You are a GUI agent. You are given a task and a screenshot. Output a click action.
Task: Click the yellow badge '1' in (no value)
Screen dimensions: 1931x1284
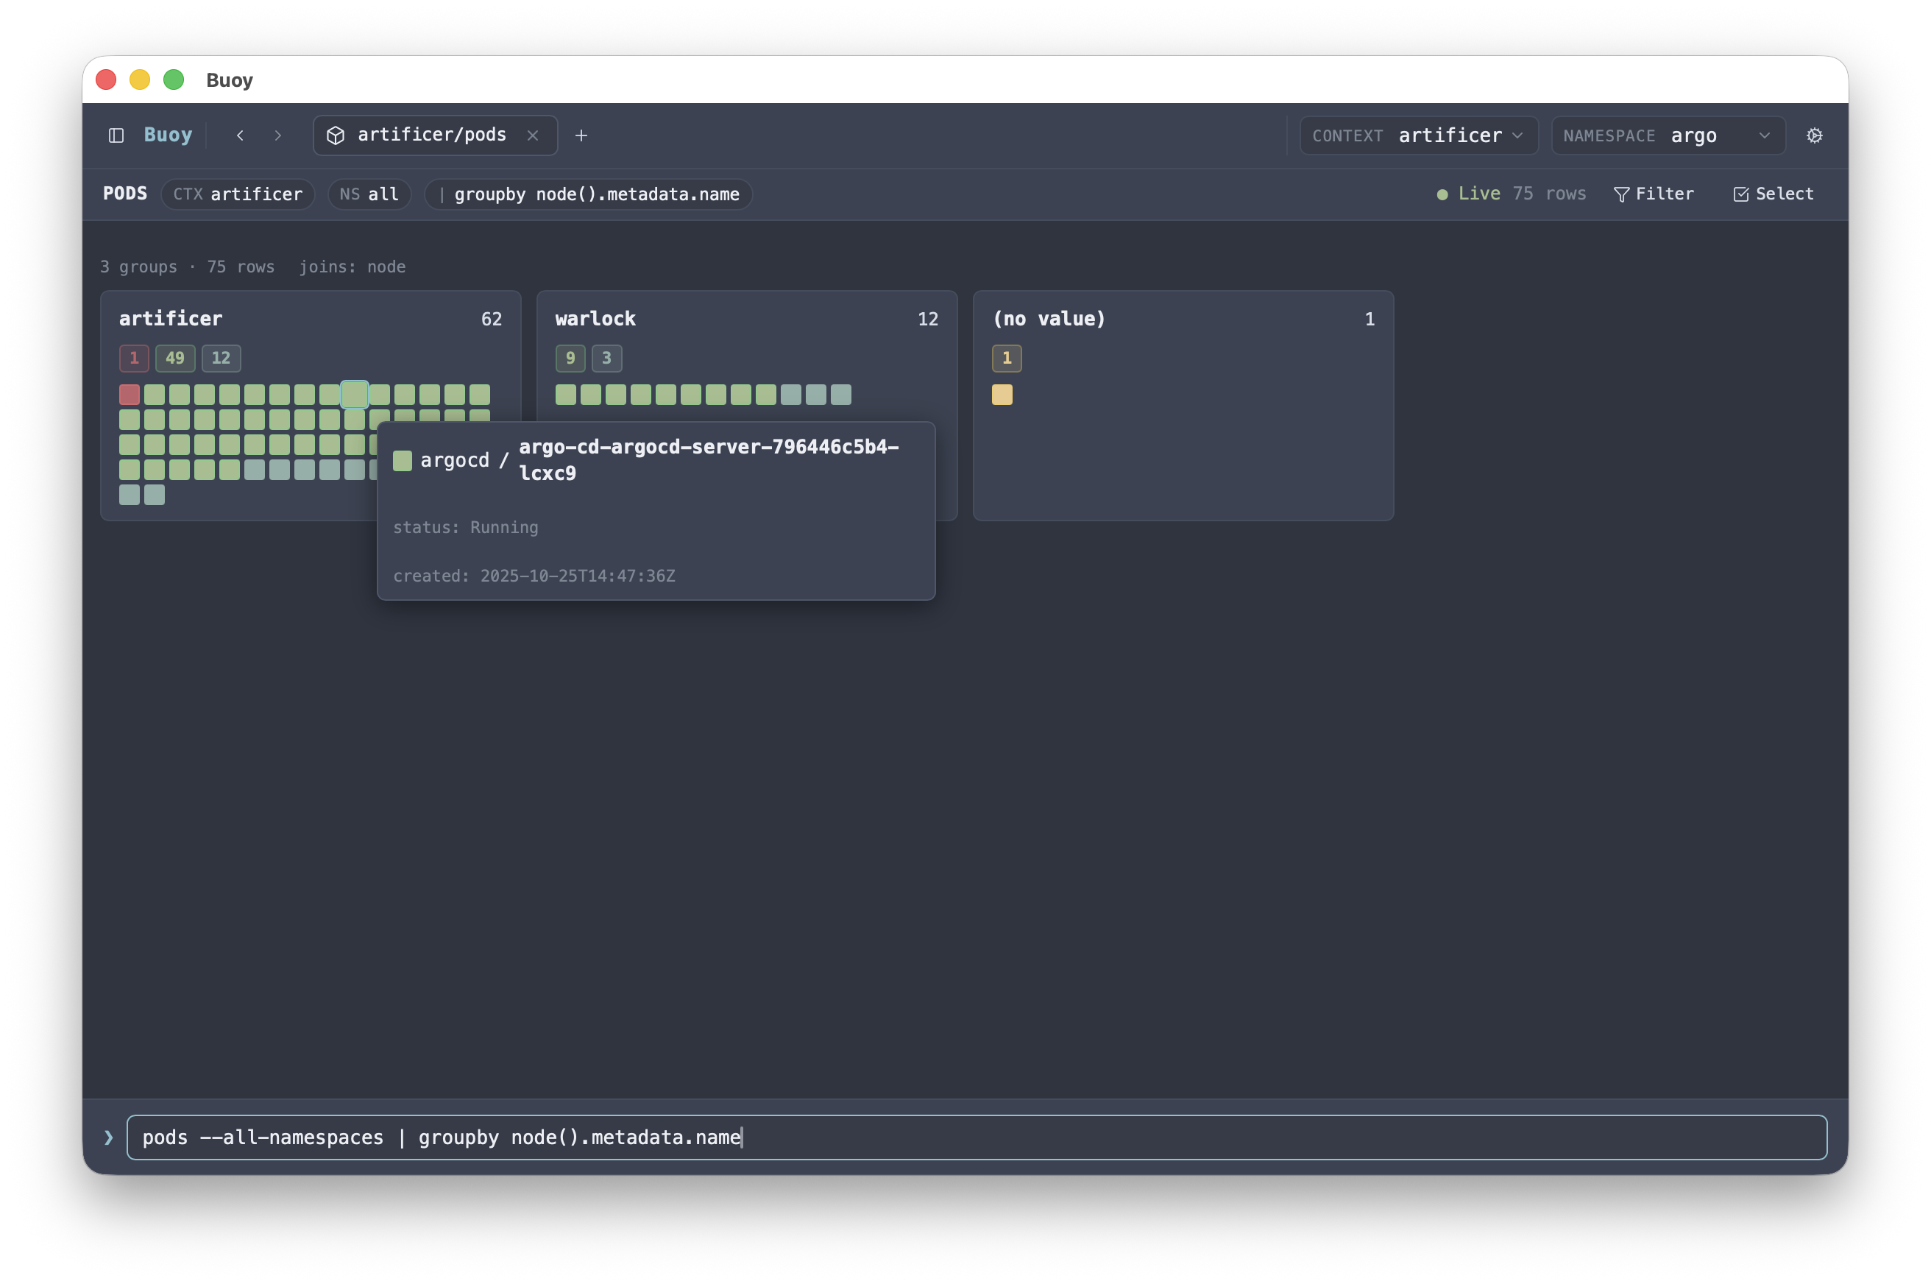click(x=1007, y=358)
